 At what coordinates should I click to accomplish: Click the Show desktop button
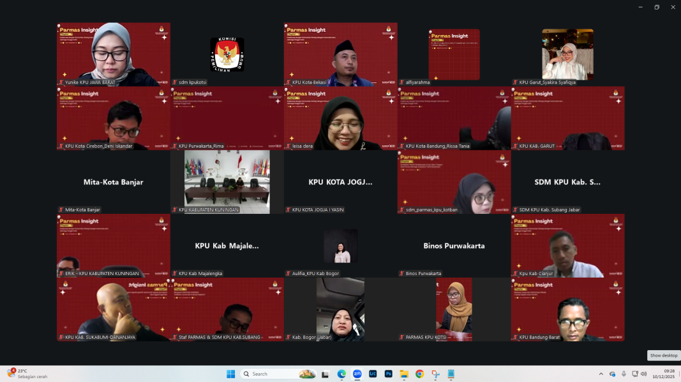(664, 355)
